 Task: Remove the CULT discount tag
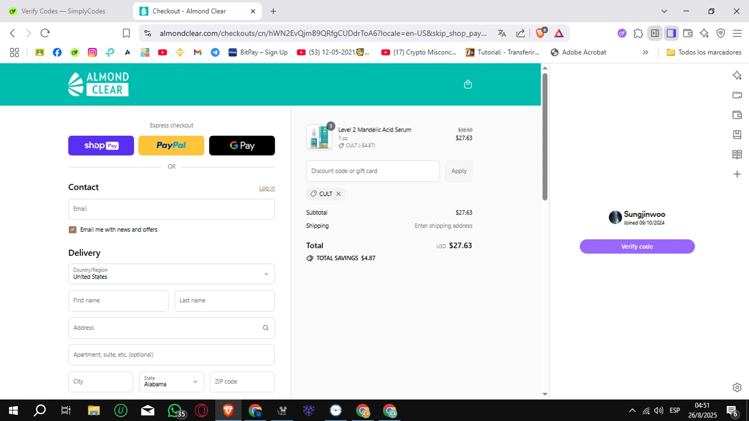point(339,194)
